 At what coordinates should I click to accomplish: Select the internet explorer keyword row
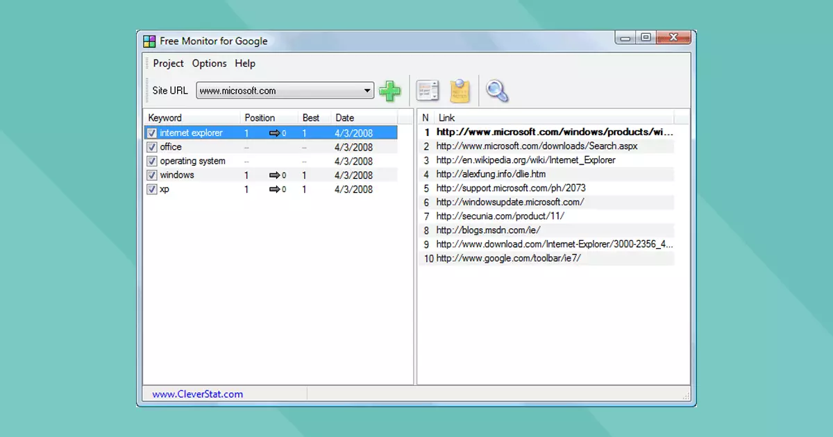[271, 133]
